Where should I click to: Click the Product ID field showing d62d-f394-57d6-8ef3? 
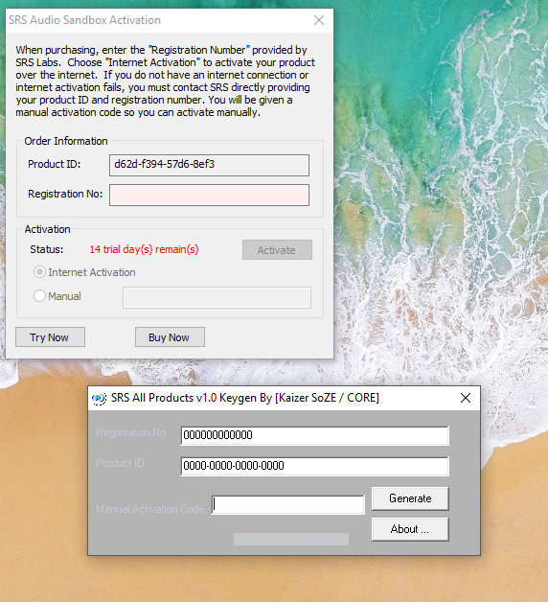click(209, 166)
